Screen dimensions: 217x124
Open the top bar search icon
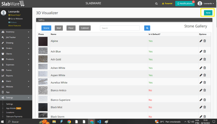156,4
